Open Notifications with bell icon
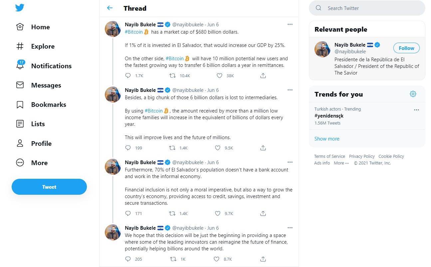Image resolution: width=431 pixels, height=267 pixels. click(20, 66)
